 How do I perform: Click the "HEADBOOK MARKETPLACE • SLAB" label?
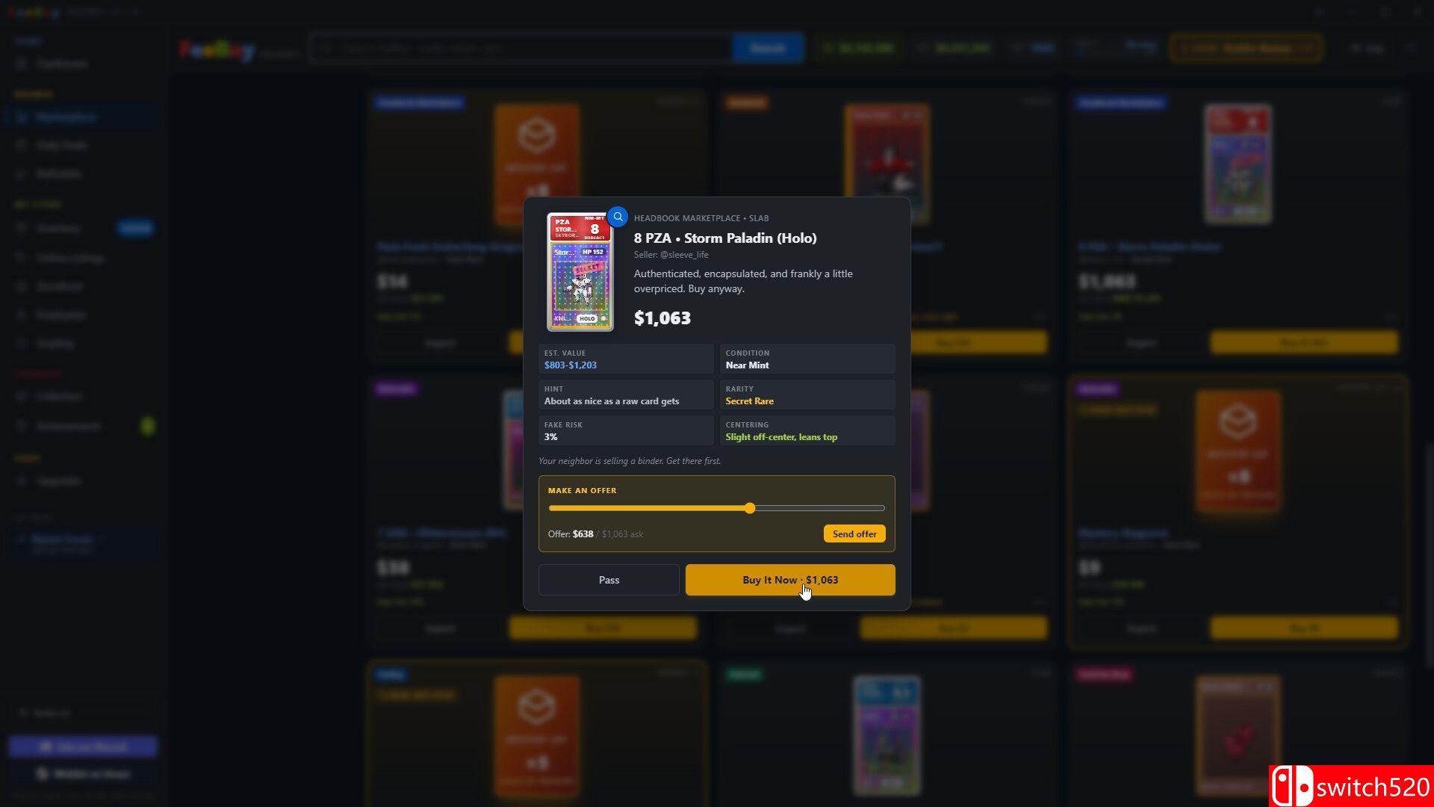(701, 218)
